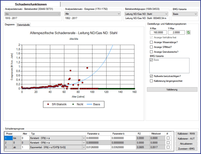Click the Phase column header

[x=9, y=134]
